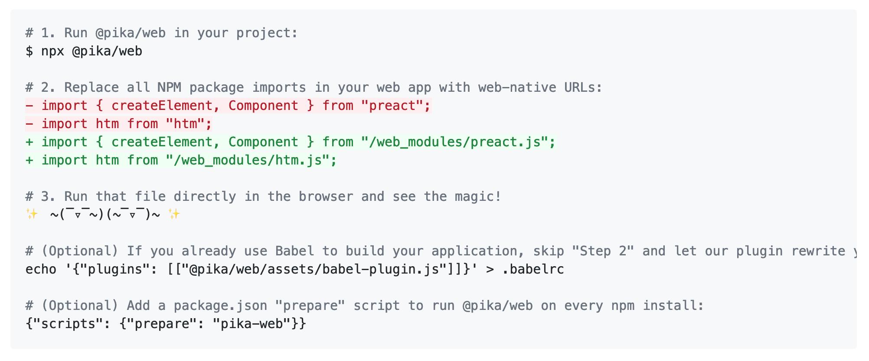This screenshot has width=869, height=361.
Task: Click the echo plugins .babelrc command
Action: (x=295, y=269)
